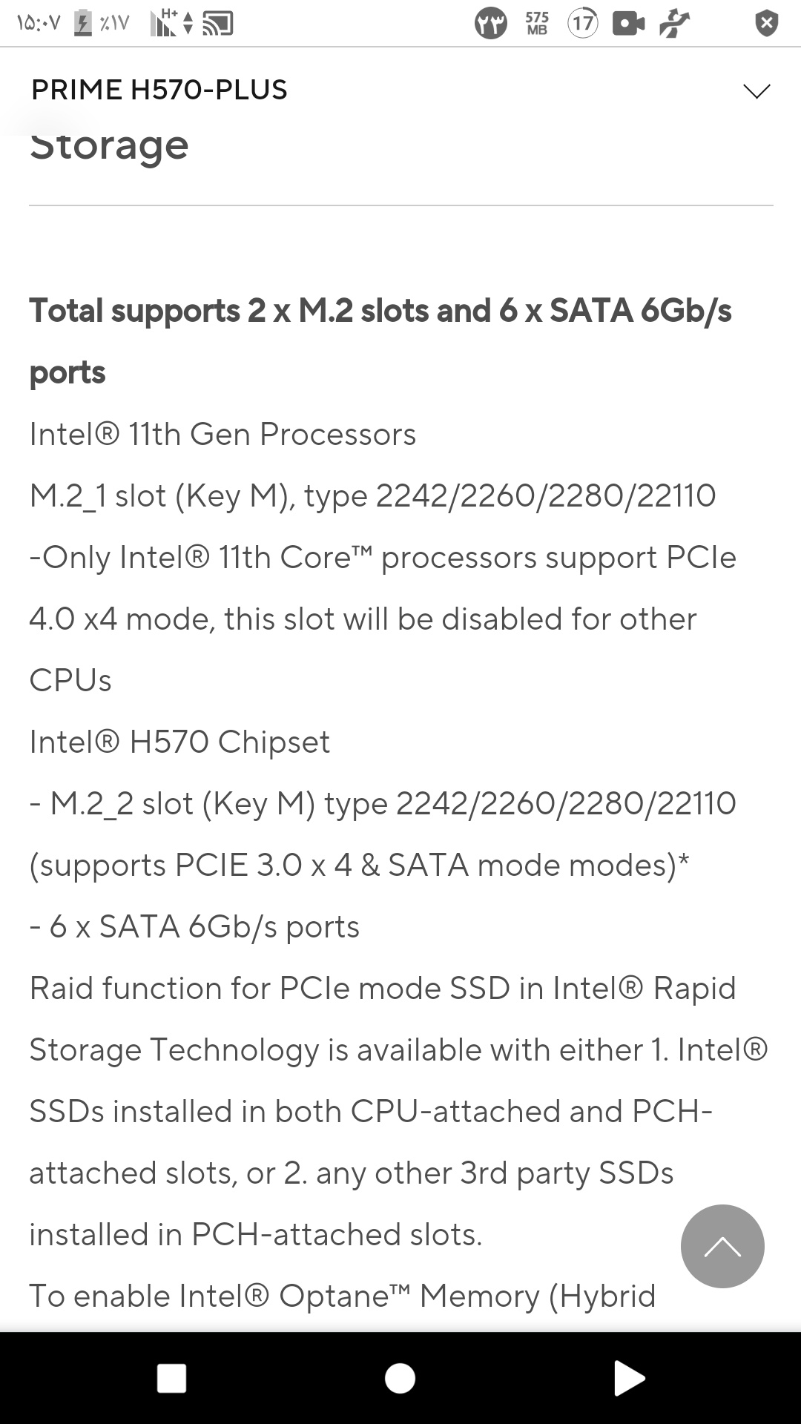Tap the PRIME H570-PLUS product title
Image resolution: width=801 pixels, height=1424 pixels.
click(159, 90)
